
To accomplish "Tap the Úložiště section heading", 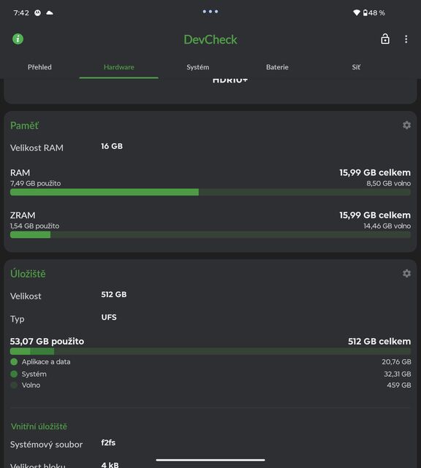I will 28,274.
